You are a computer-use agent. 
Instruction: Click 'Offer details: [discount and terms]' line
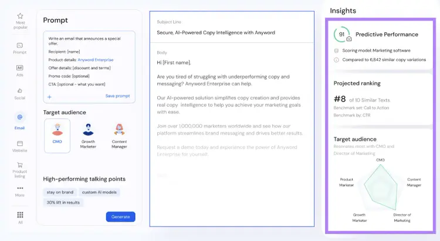click(x=79, y=68)
